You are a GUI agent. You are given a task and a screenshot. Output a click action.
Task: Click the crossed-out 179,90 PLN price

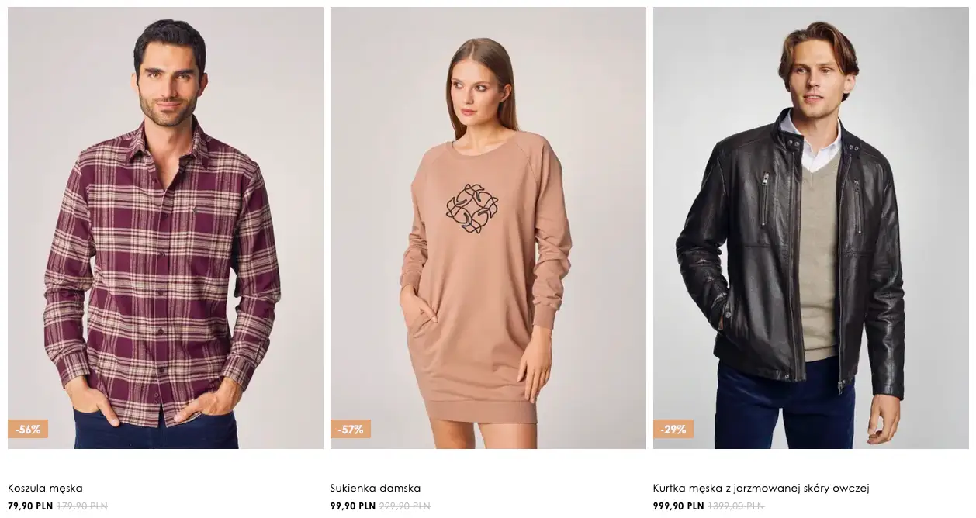[82, 506]
